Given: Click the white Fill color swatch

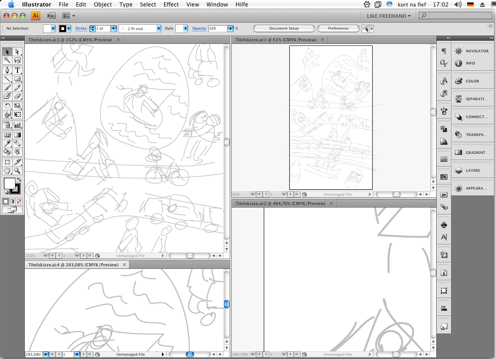Looking at the screenshot, I should point(9,184).
